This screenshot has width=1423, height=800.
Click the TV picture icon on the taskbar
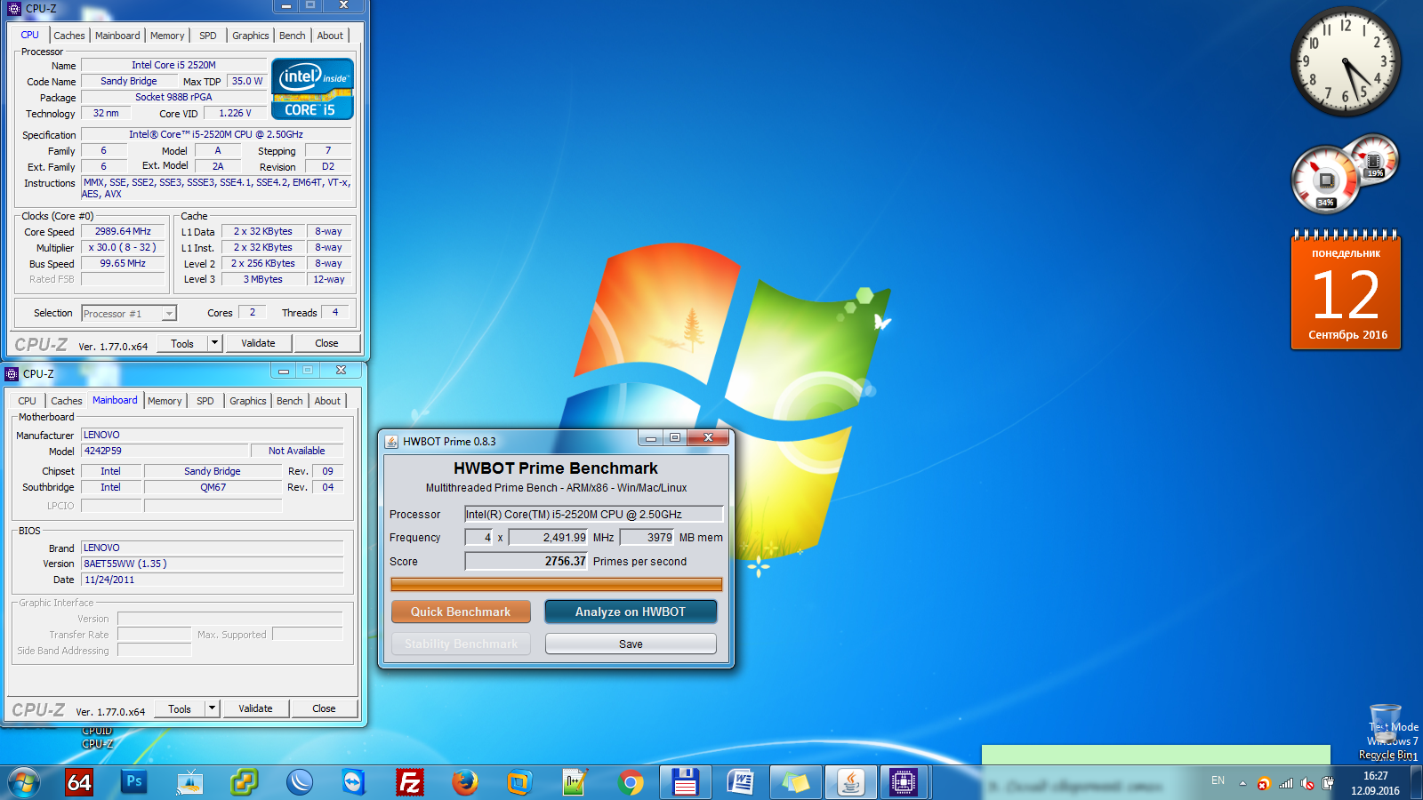pos(189,782)
